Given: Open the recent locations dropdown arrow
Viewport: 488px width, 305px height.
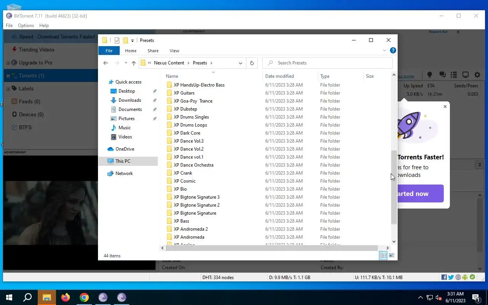Looking at the screenshot, I should coord(126,63).
